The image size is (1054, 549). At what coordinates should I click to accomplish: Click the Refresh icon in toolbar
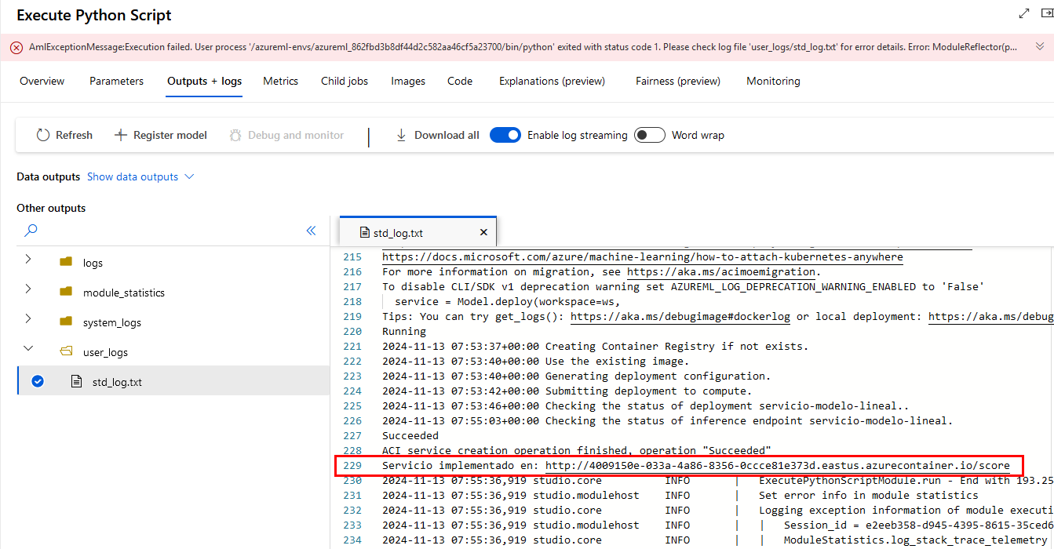click(x=43, y=136)
